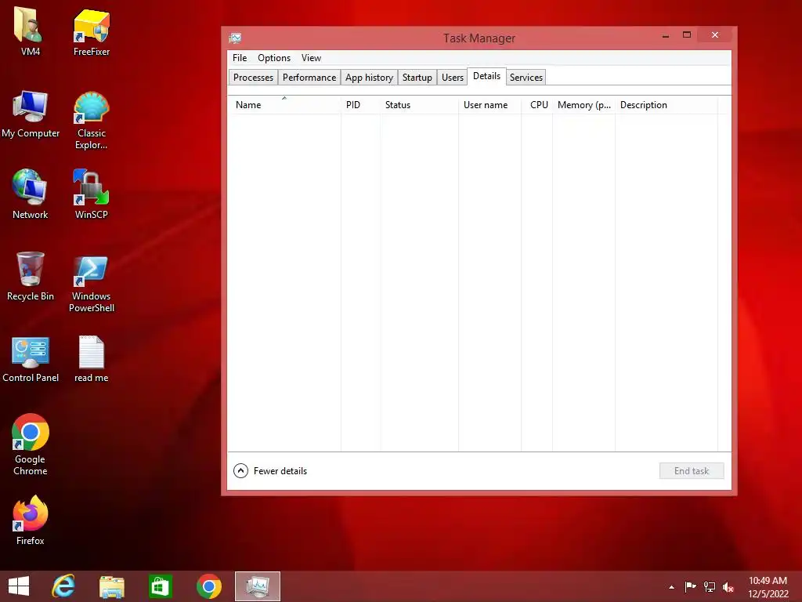Screen dimensions: 802x602
Task: Open the VM4 desktop folder icon
Action: (31, 31)
